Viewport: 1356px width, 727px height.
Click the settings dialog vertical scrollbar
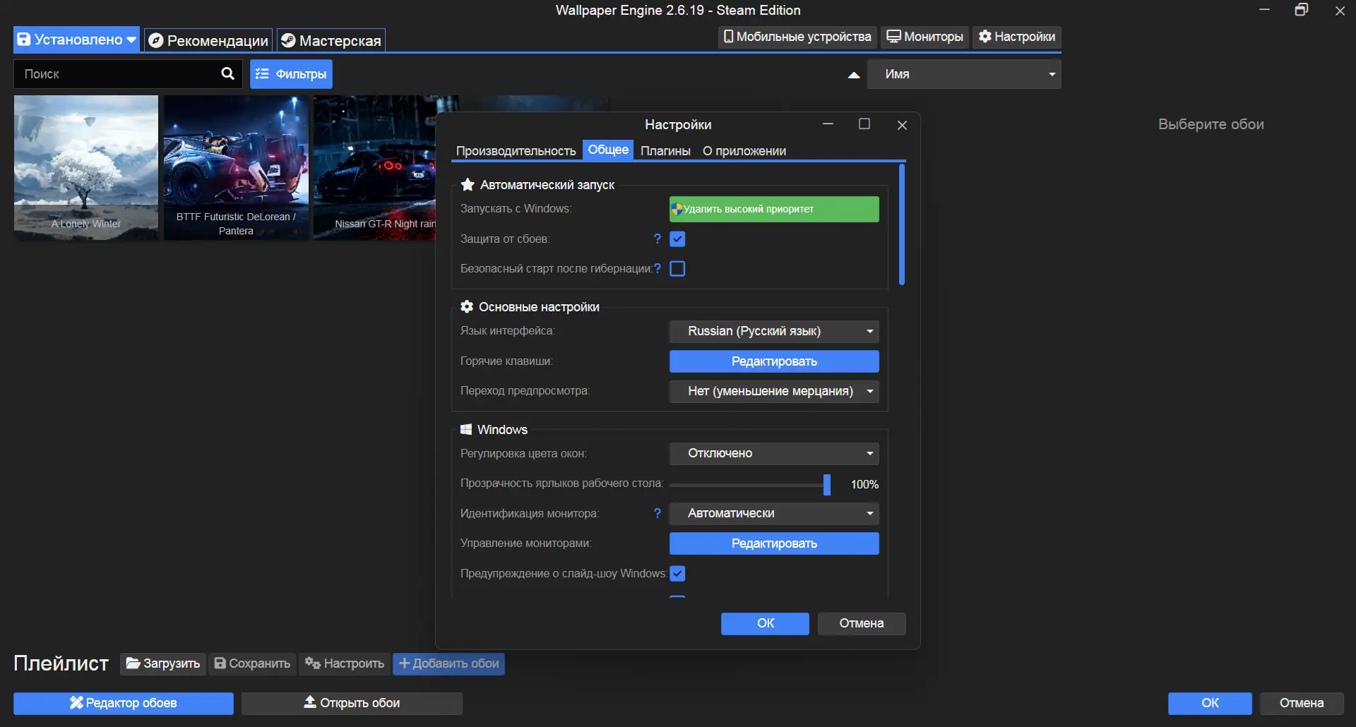coord(902,224)
